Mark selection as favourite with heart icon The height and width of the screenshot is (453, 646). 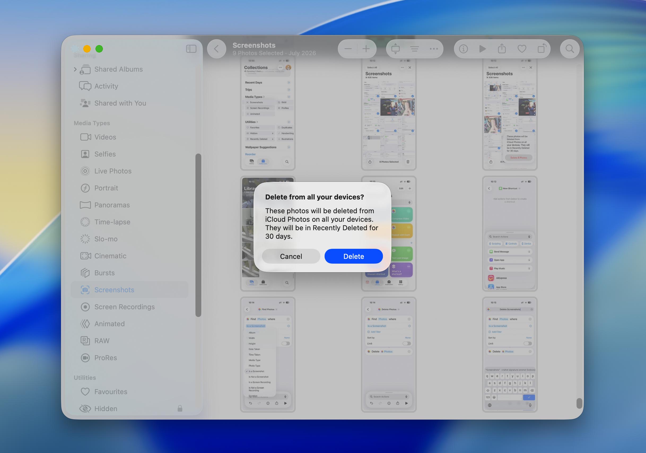[x=522, y=49]
